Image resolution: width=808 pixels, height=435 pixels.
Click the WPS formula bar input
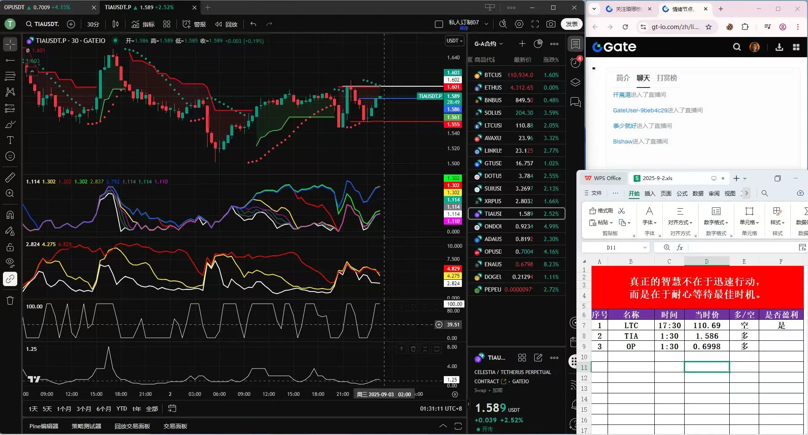(743, 248)
